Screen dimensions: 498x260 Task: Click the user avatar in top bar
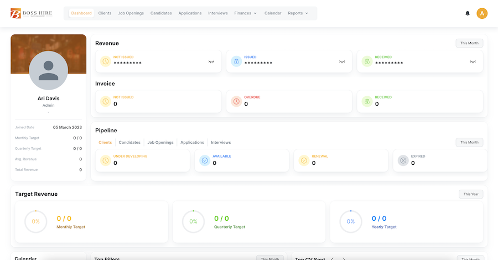(482, 13)
